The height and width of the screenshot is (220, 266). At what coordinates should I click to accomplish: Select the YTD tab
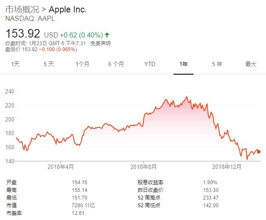point(150,64)
